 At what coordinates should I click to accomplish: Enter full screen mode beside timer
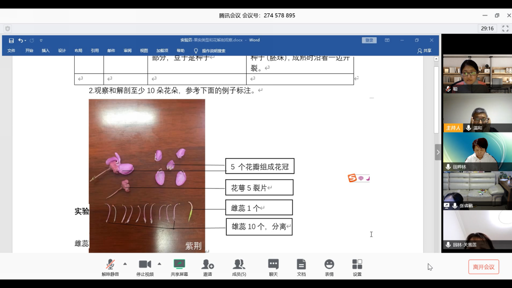[x=505, y=28]
